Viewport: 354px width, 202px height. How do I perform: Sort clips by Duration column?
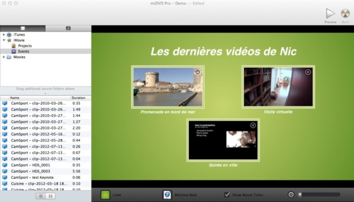[81, 98]
